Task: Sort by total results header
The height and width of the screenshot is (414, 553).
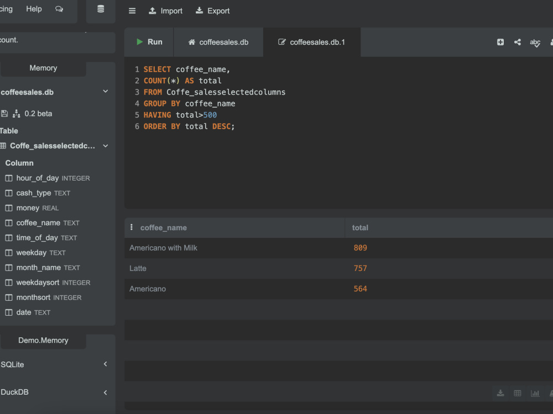Action: (360, 228)
